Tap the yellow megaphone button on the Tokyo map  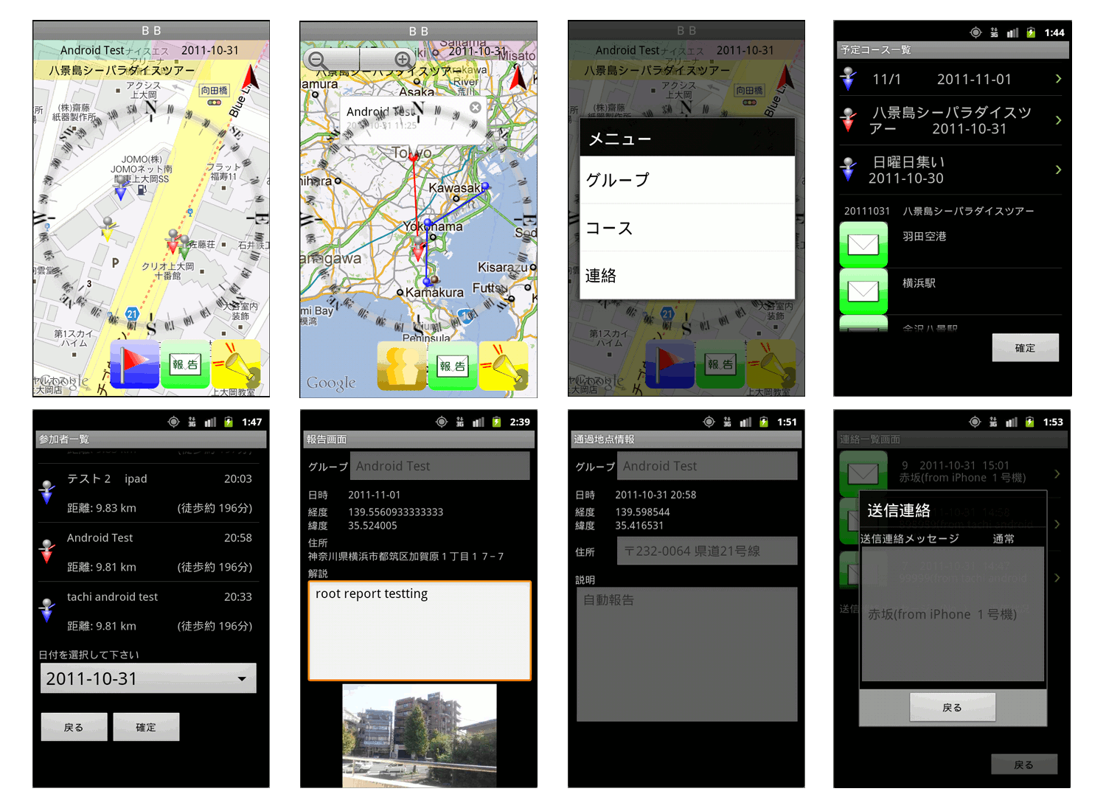tap(504, 365)
